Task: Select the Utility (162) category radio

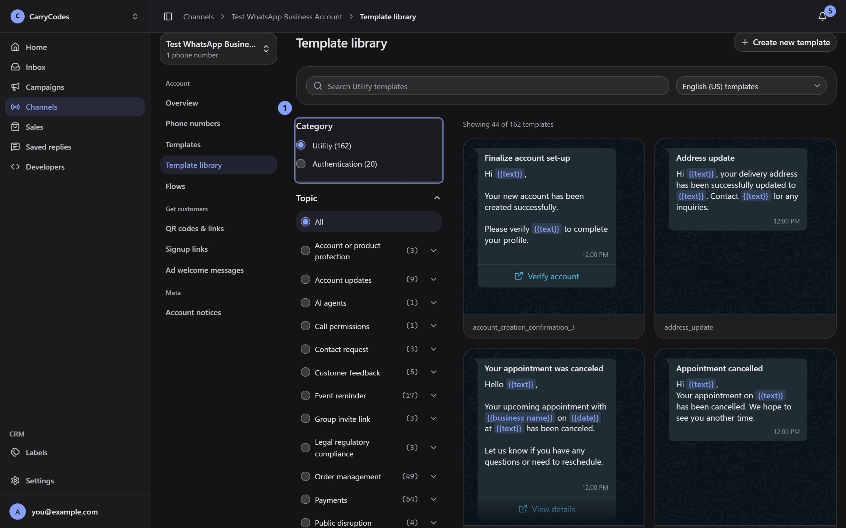Action: click(x=301, y=145)
